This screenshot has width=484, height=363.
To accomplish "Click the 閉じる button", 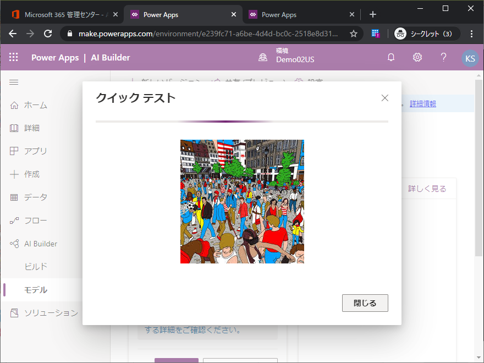I will coord(365,303).
